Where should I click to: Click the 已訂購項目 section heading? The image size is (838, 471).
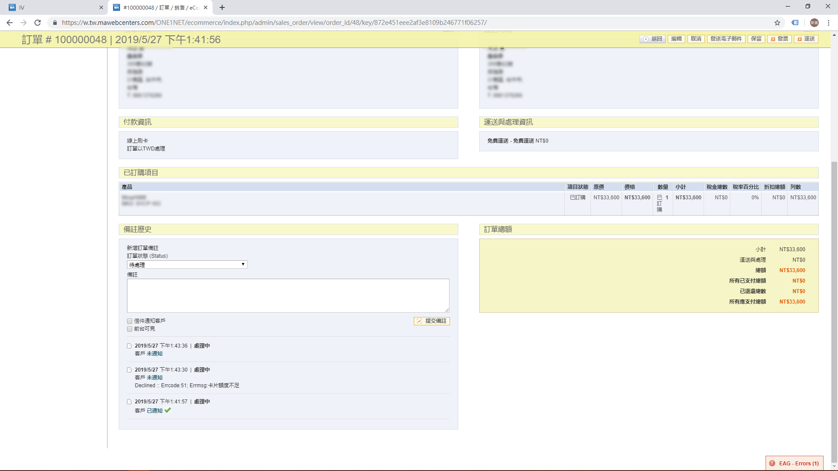tap(141, 173)
